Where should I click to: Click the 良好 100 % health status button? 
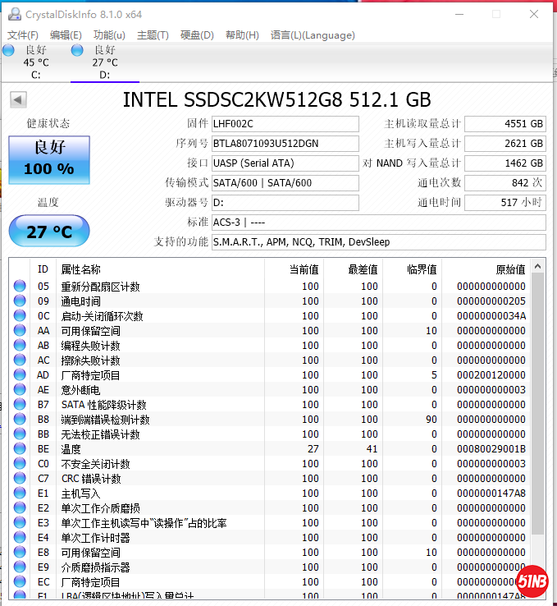[x=49, y=159]
